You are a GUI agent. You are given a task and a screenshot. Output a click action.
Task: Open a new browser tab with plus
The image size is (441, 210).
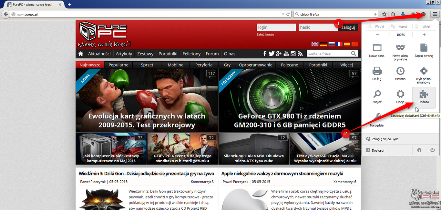click(x=69, y=5)
